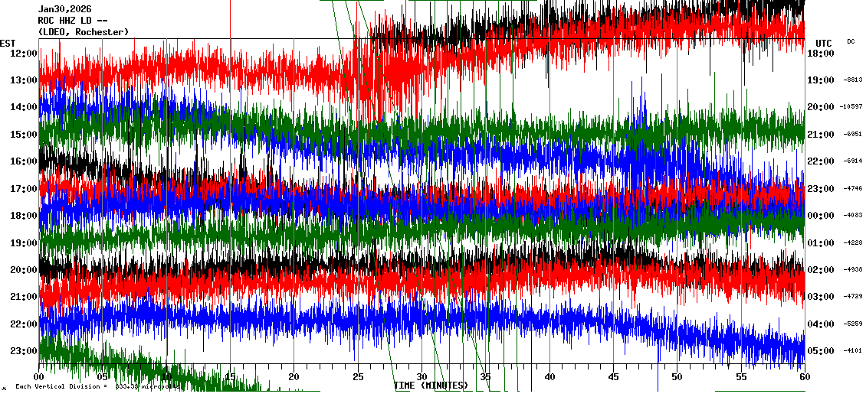Click the 13:00 EST hour label
Image resolution: width=866 pixels, height=397 pixels.
(24, 80)
